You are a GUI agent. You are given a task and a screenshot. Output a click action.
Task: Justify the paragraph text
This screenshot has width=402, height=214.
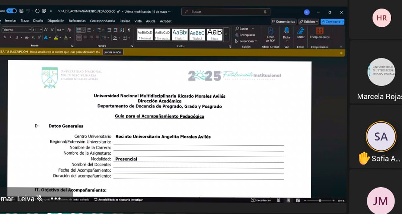pos(98,38)
